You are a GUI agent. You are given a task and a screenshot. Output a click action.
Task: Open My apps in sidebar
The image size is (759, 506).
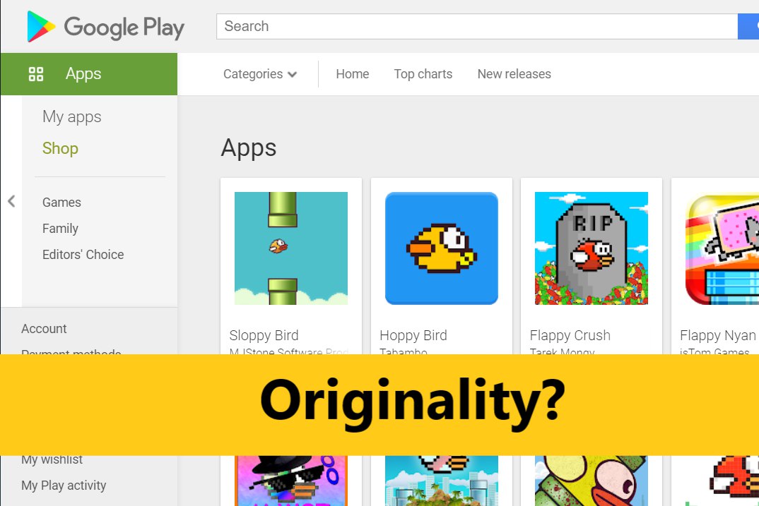click(x=71, y=117)
